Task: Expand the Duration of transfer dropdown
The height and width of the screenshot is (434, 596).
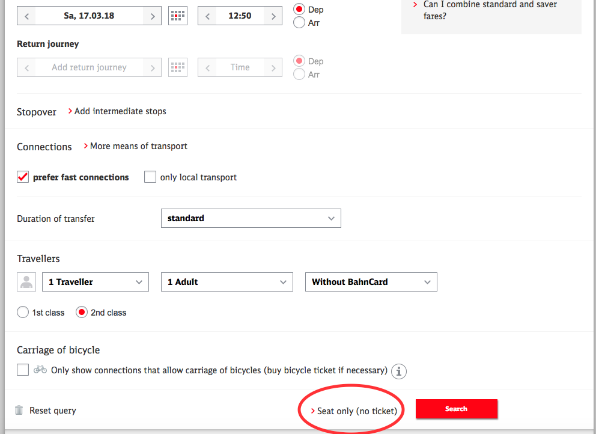Action: point(251,218)
